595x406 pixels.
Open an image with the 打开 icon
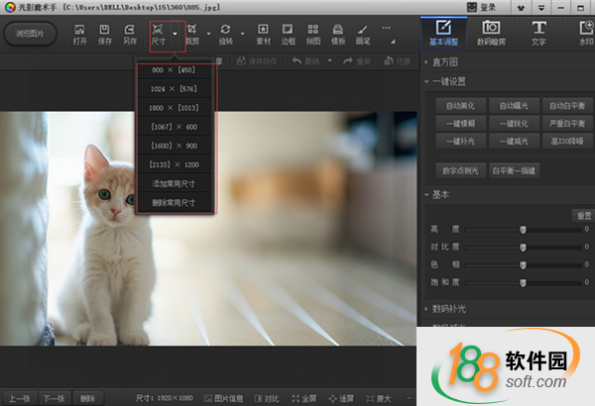[x=79, y=34]
